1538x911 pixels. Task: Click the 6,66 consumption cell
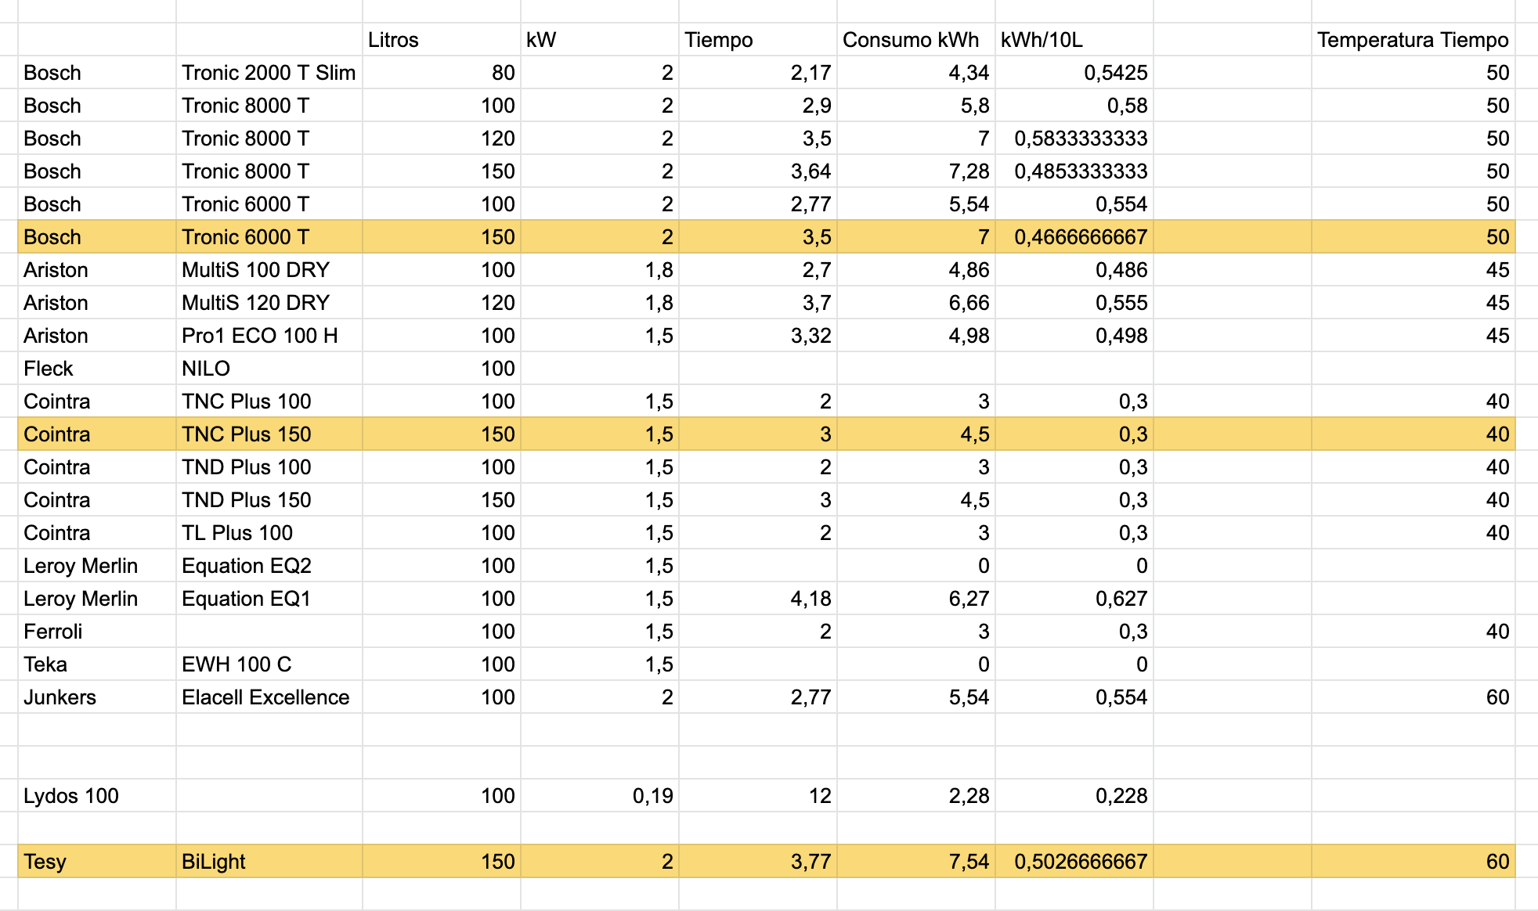(x=916, y=303)
